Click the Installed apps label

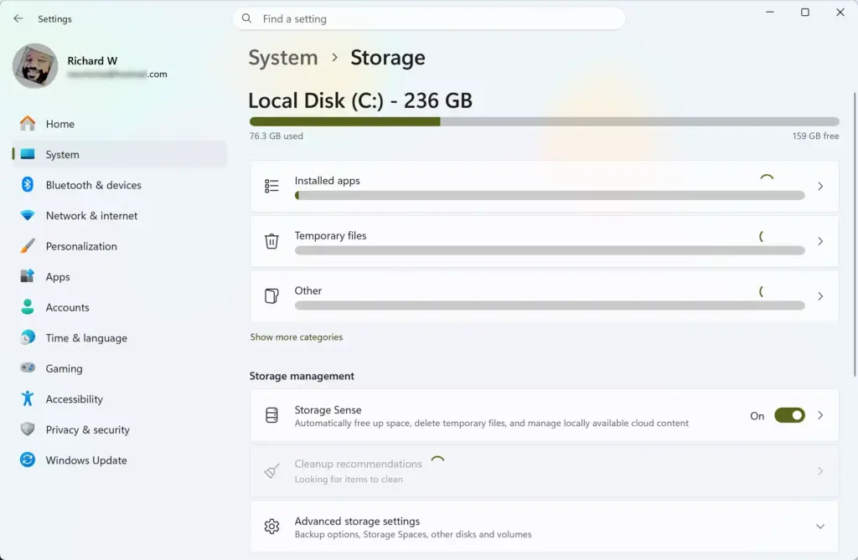328,181
